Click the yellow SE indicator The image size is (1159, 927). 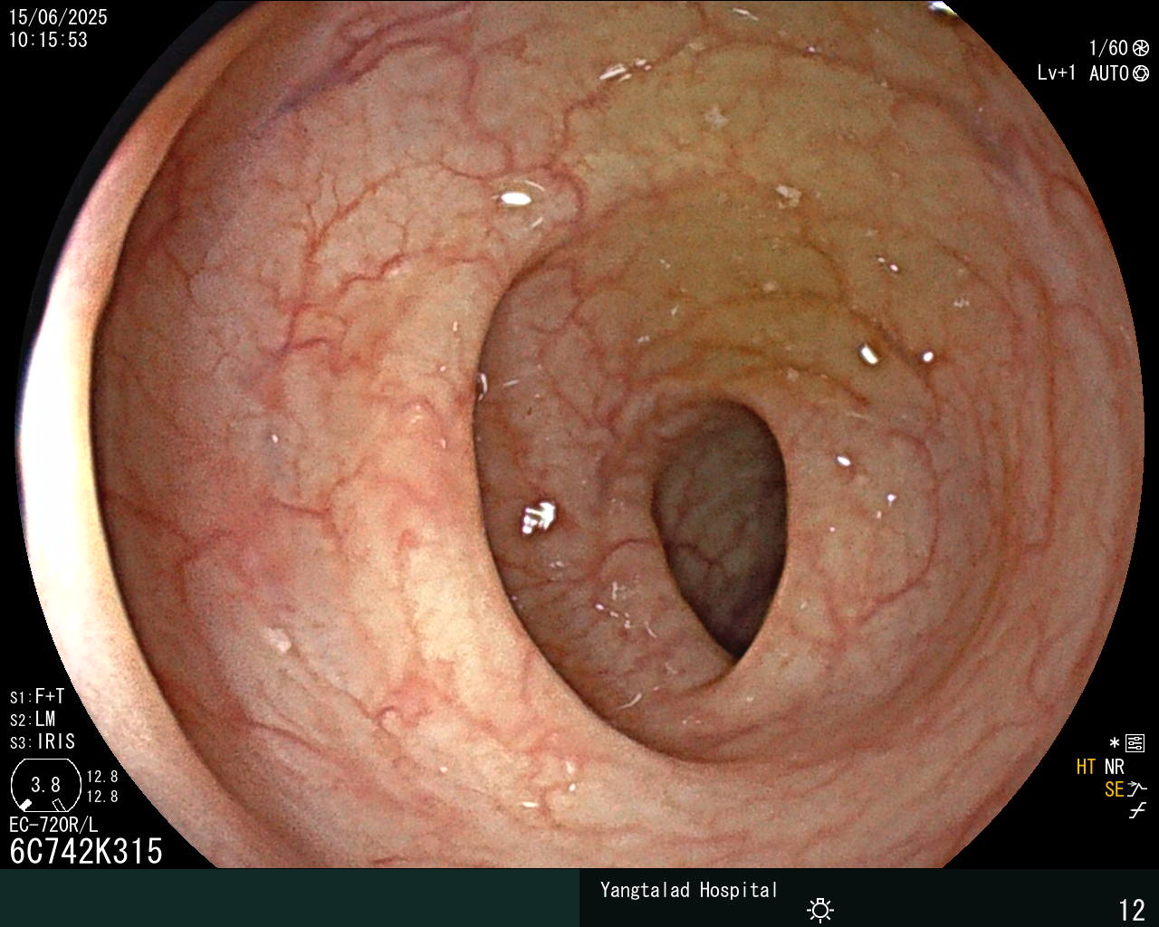(1114, 789)
